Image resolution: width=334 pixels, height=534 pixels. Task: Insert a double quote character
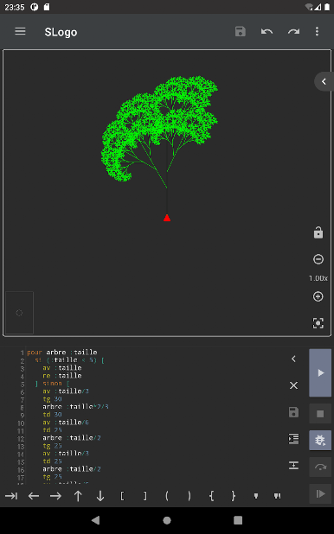tap(278, 496)
